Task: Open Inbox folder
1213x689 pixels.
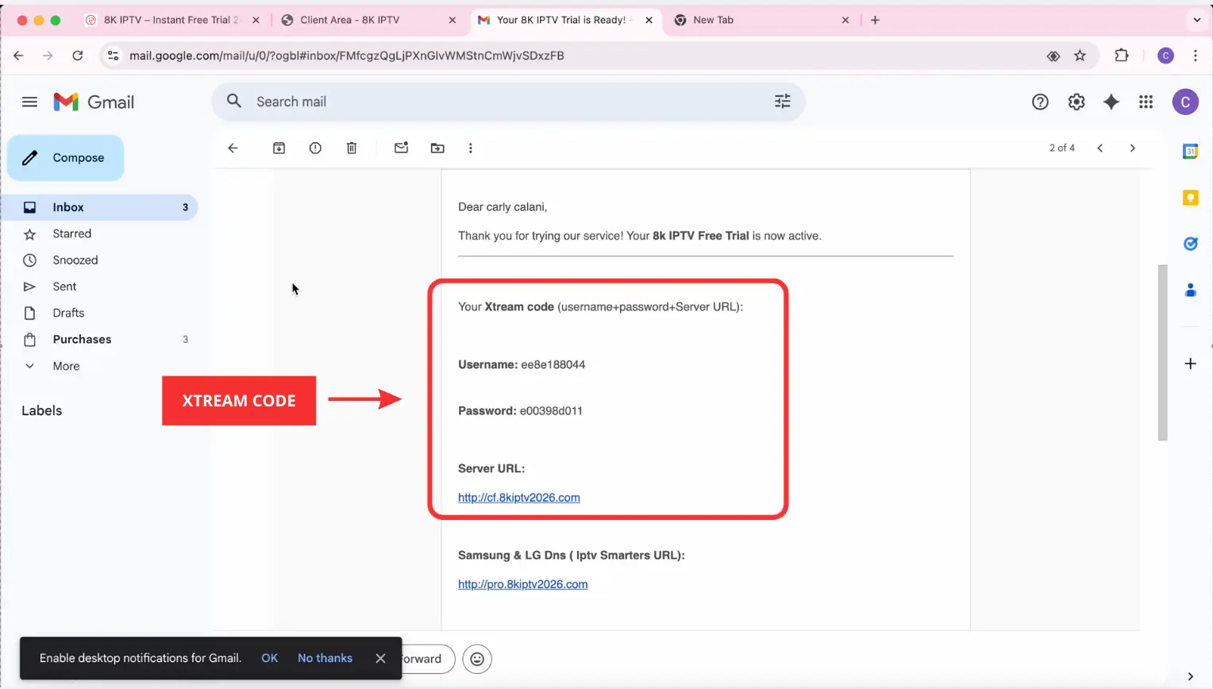Action: tap(98, 207)
